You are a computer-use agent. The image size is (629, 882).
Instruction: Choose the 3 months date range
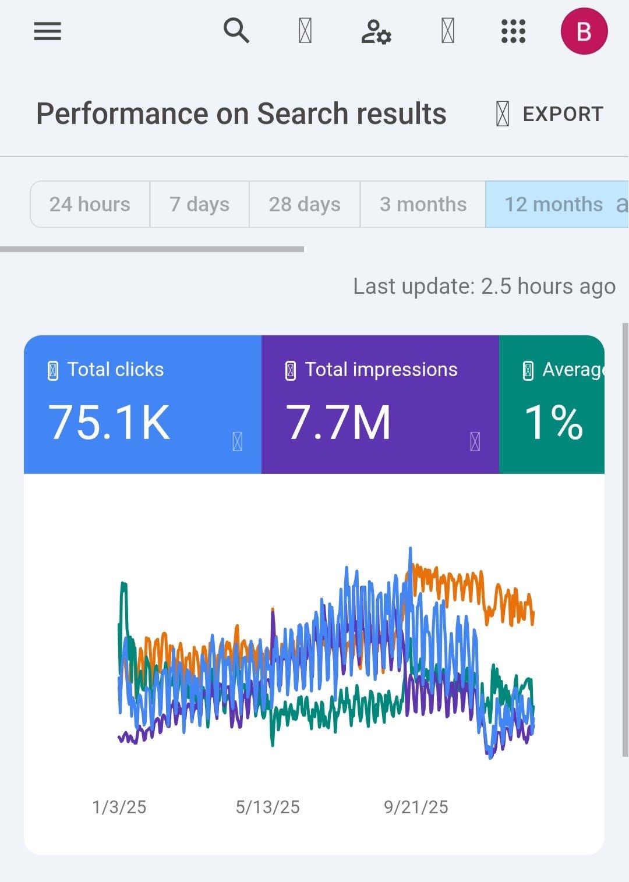pos(423,204)
